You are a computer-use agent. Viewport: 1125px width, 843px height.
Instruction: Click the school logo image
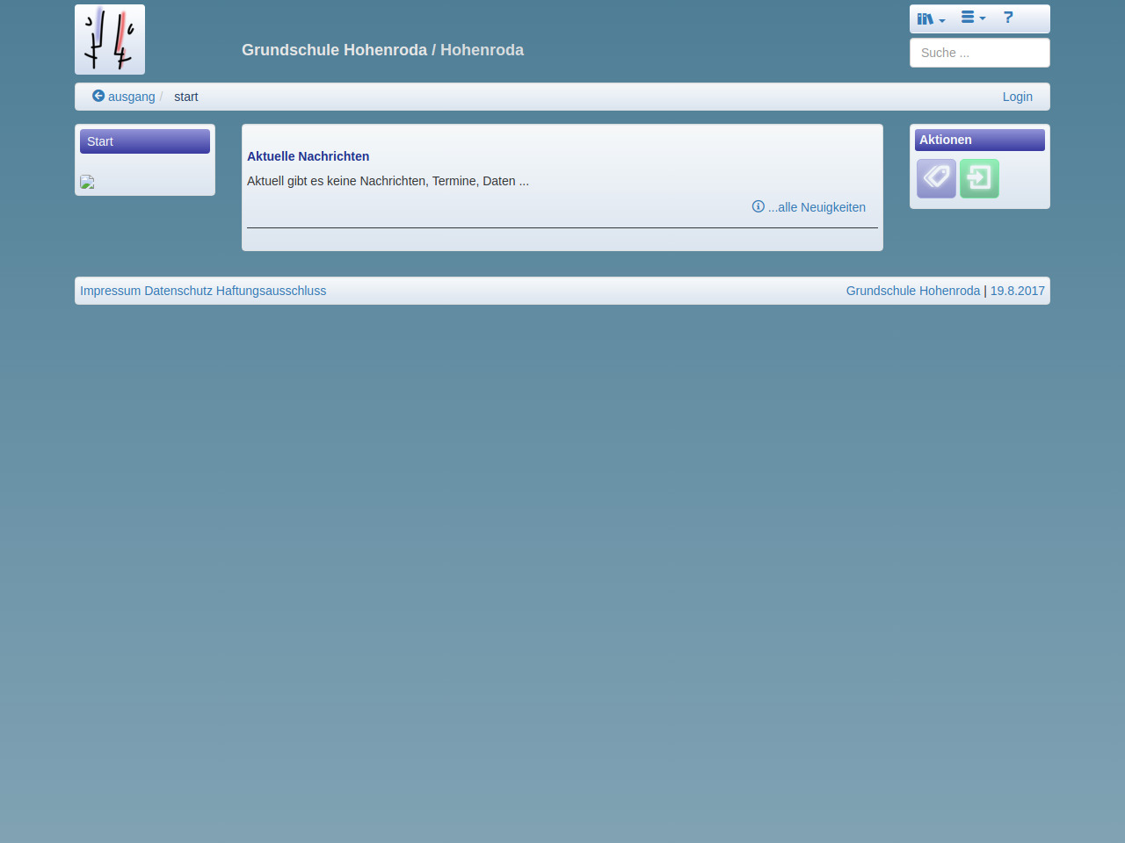point(110,40)
